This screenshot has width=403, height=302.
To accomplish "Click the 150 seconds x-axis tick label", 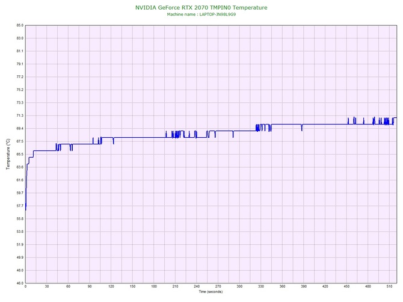I will click(132, 286).
